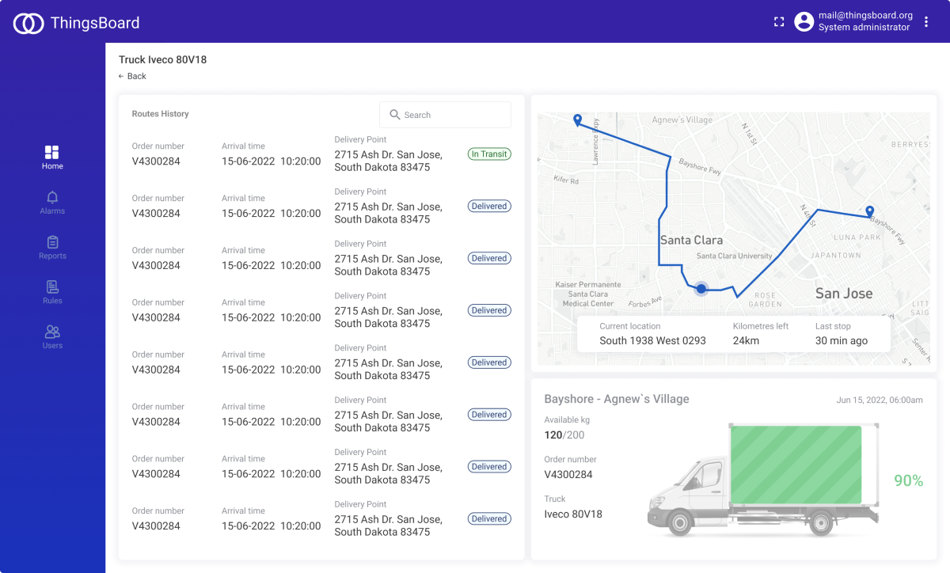Screen dimensions: 950x573
Task: Click the 90% load percentage
Action: [x=909, y=480]
